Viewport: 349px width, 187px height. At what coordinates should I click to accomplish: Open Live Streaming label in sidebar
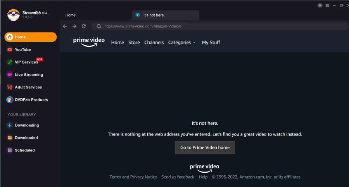pos(29,75)
